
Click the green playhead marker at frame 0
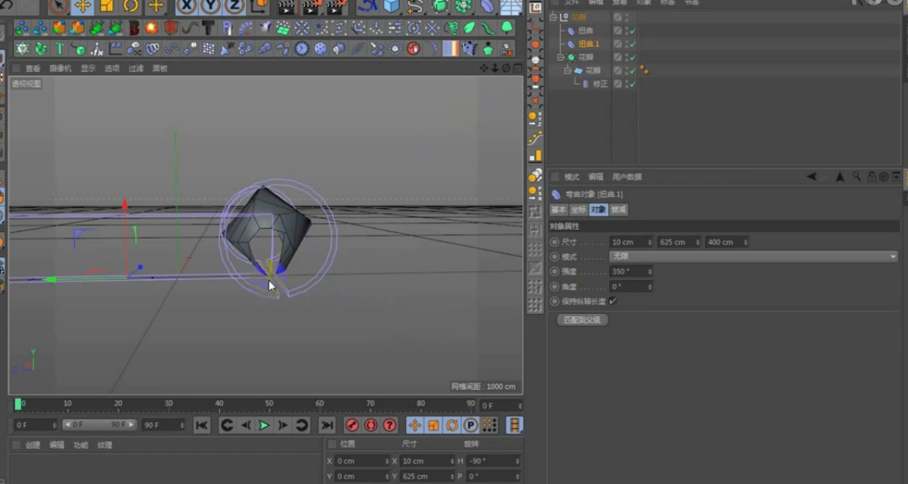pyautogui.click(x=18, y=404)
